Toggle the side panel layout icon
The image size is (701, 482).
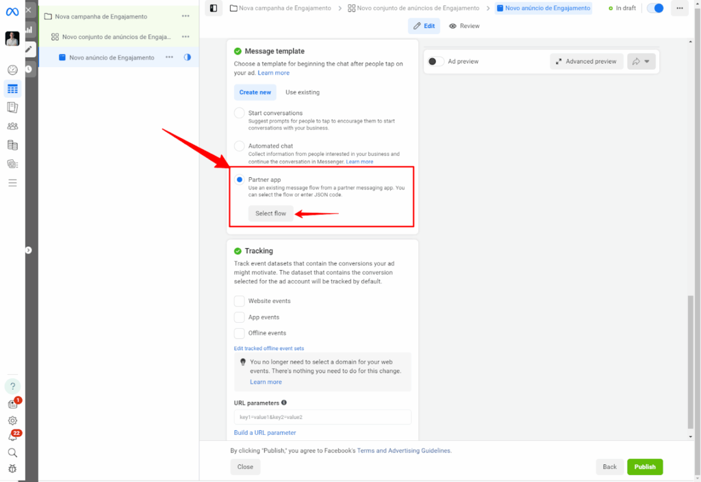214,8
